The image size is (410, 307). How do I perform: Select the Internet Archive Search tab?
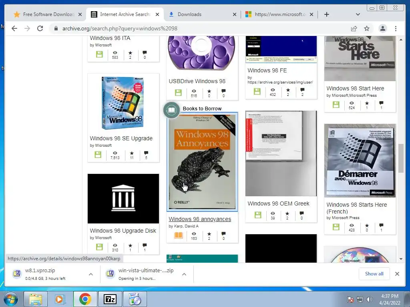(125, 14)
